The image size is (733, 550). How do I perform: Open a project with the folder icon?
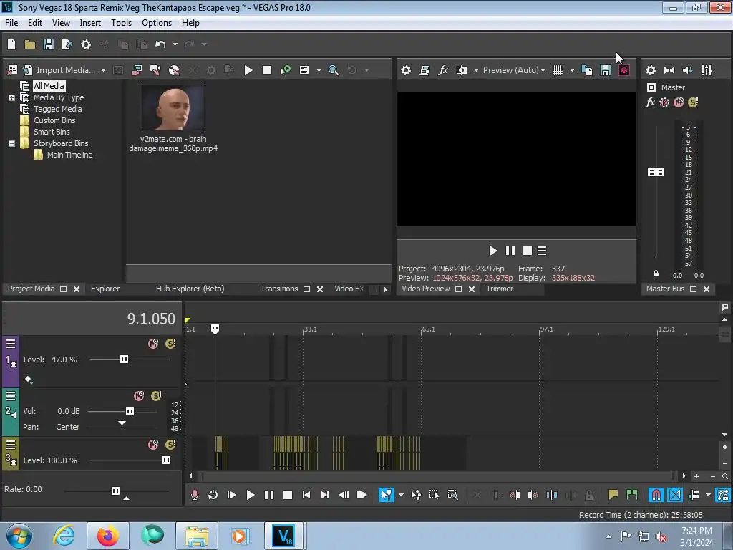[30, 44]
